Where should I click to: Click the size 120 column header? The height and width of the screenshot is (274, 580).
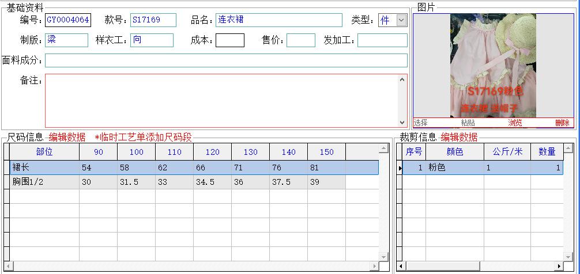213,152
